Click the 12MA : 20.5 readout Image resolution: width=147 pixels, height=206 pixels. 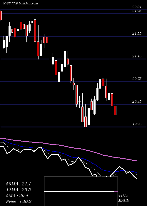point(18,190)
